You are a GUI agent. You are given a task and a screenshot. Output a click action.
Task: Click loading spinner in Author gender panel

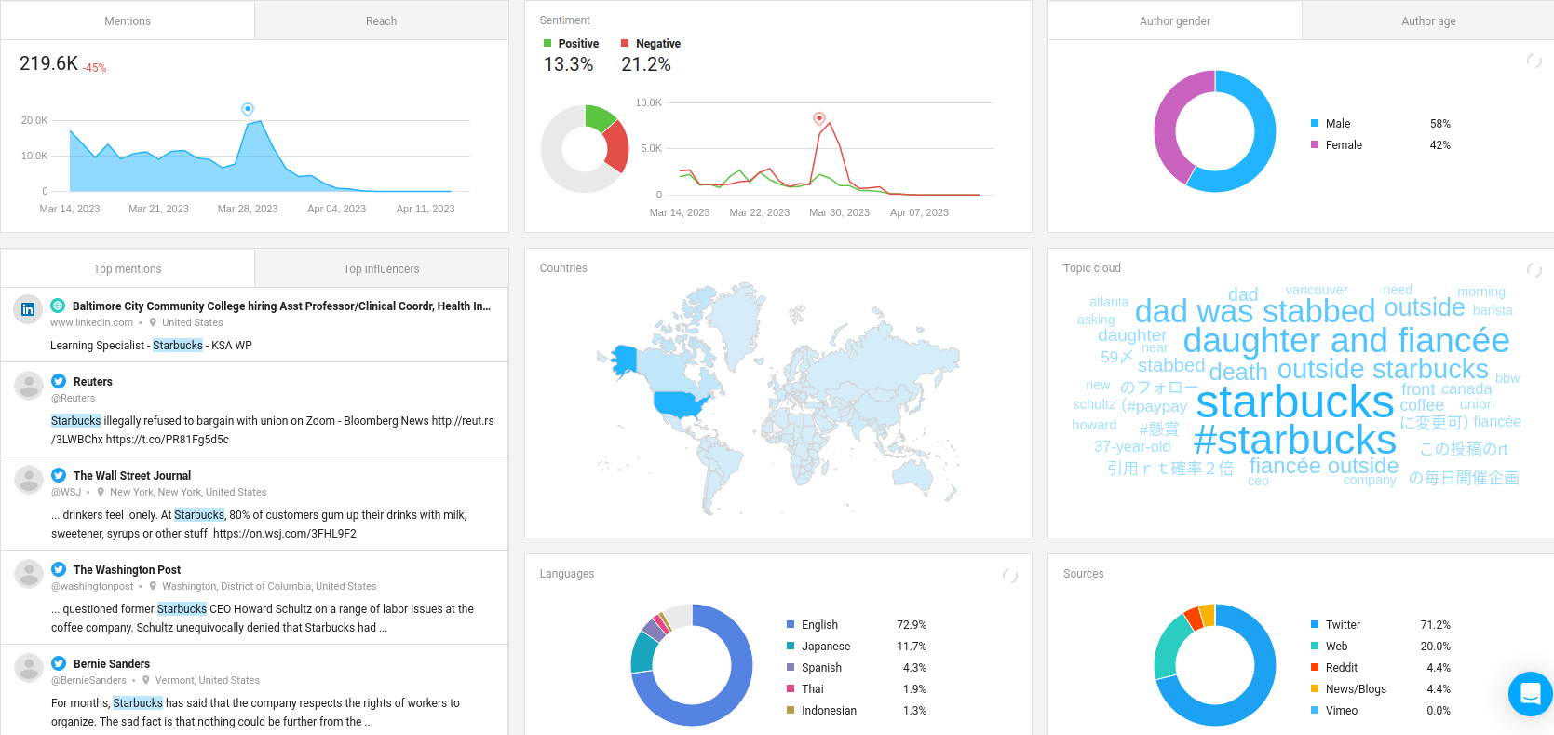click(1534, 61)
